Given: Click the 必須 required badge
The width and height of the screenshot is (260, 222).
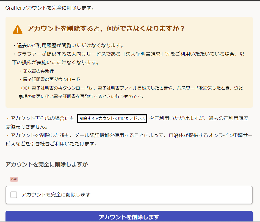Looking at the screenshot, I should pos(14,179).
